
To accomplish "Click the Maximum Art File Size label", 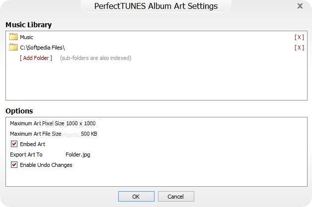I will tap(36, 134).
